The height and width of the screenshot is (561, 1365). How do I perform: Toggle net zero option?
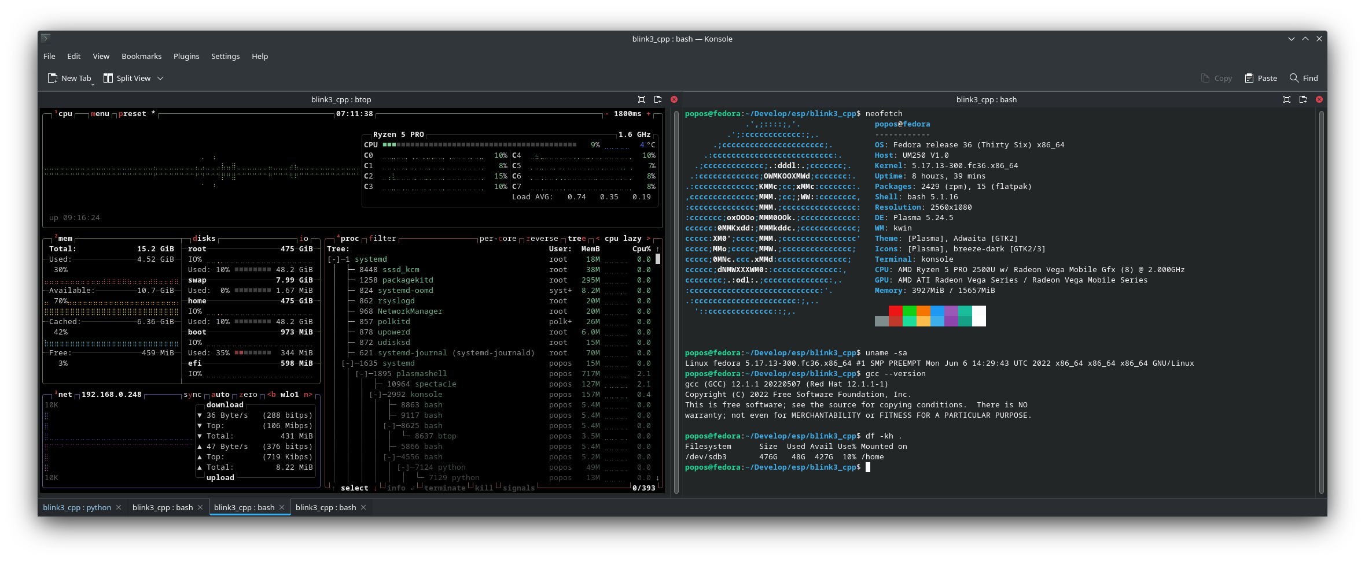click(x=248, y=395)
